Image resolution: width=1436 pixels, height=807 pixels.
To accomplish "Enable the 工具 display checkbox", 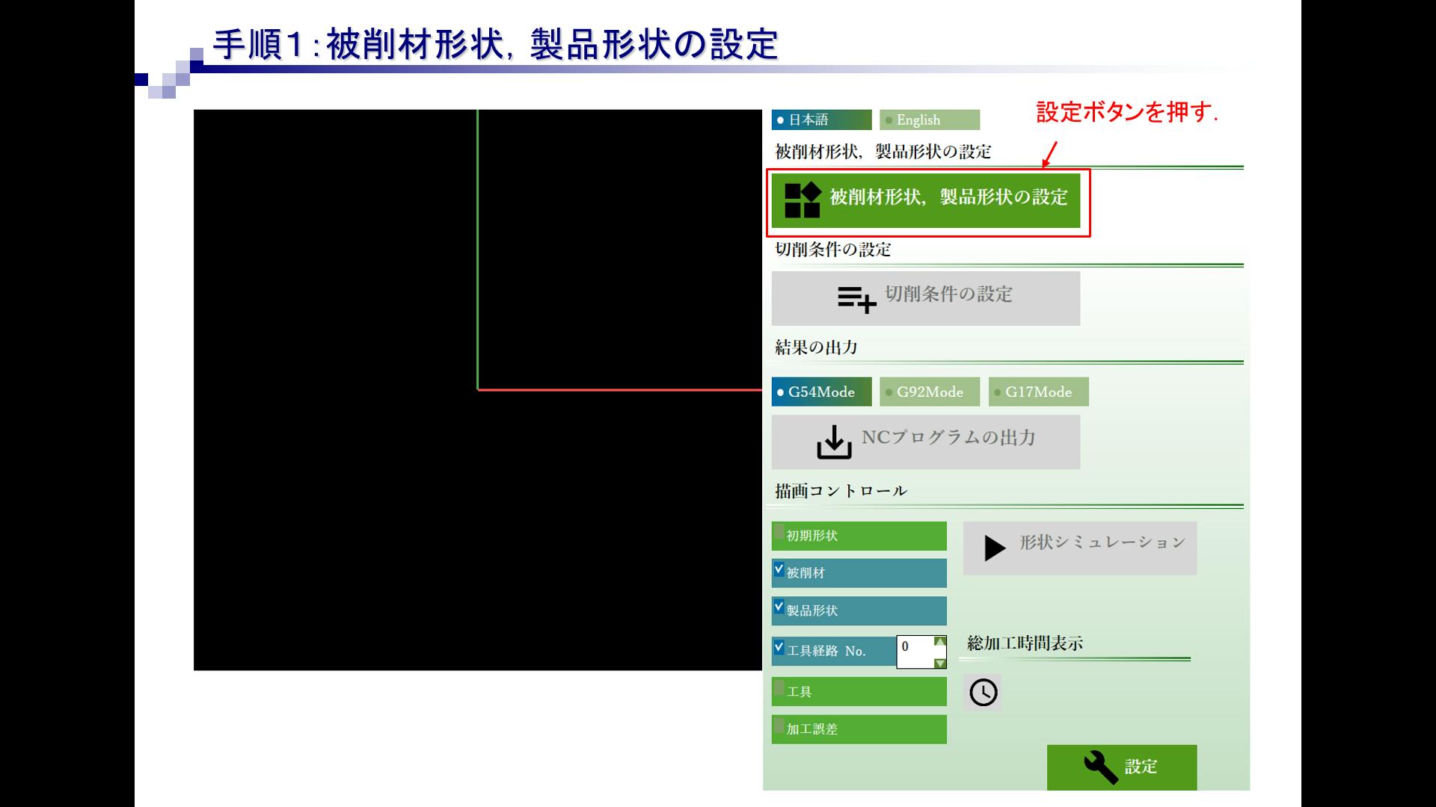I will coord(779,688).
